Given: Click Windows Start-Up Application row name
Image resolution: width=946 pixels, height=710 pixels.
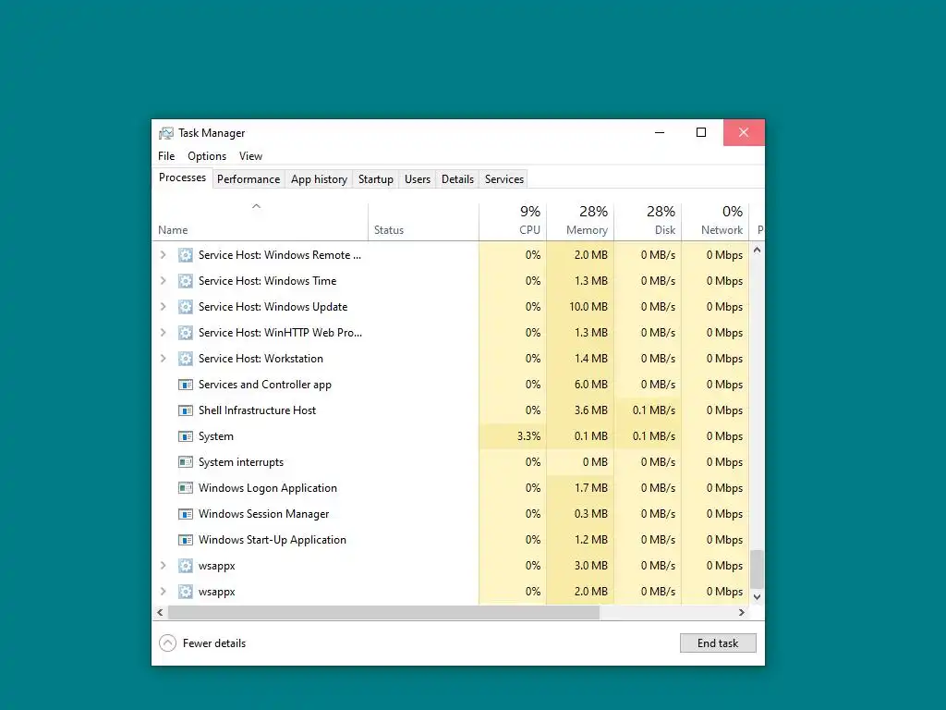Looking at the screenshot, I should point(273,540).
